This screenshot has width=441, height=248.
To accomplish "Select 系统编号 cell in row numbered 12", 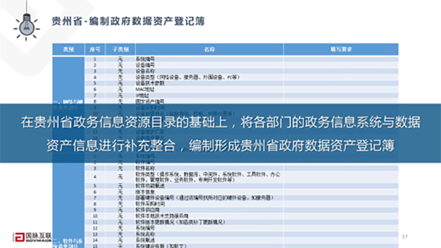I will [209, 228].
